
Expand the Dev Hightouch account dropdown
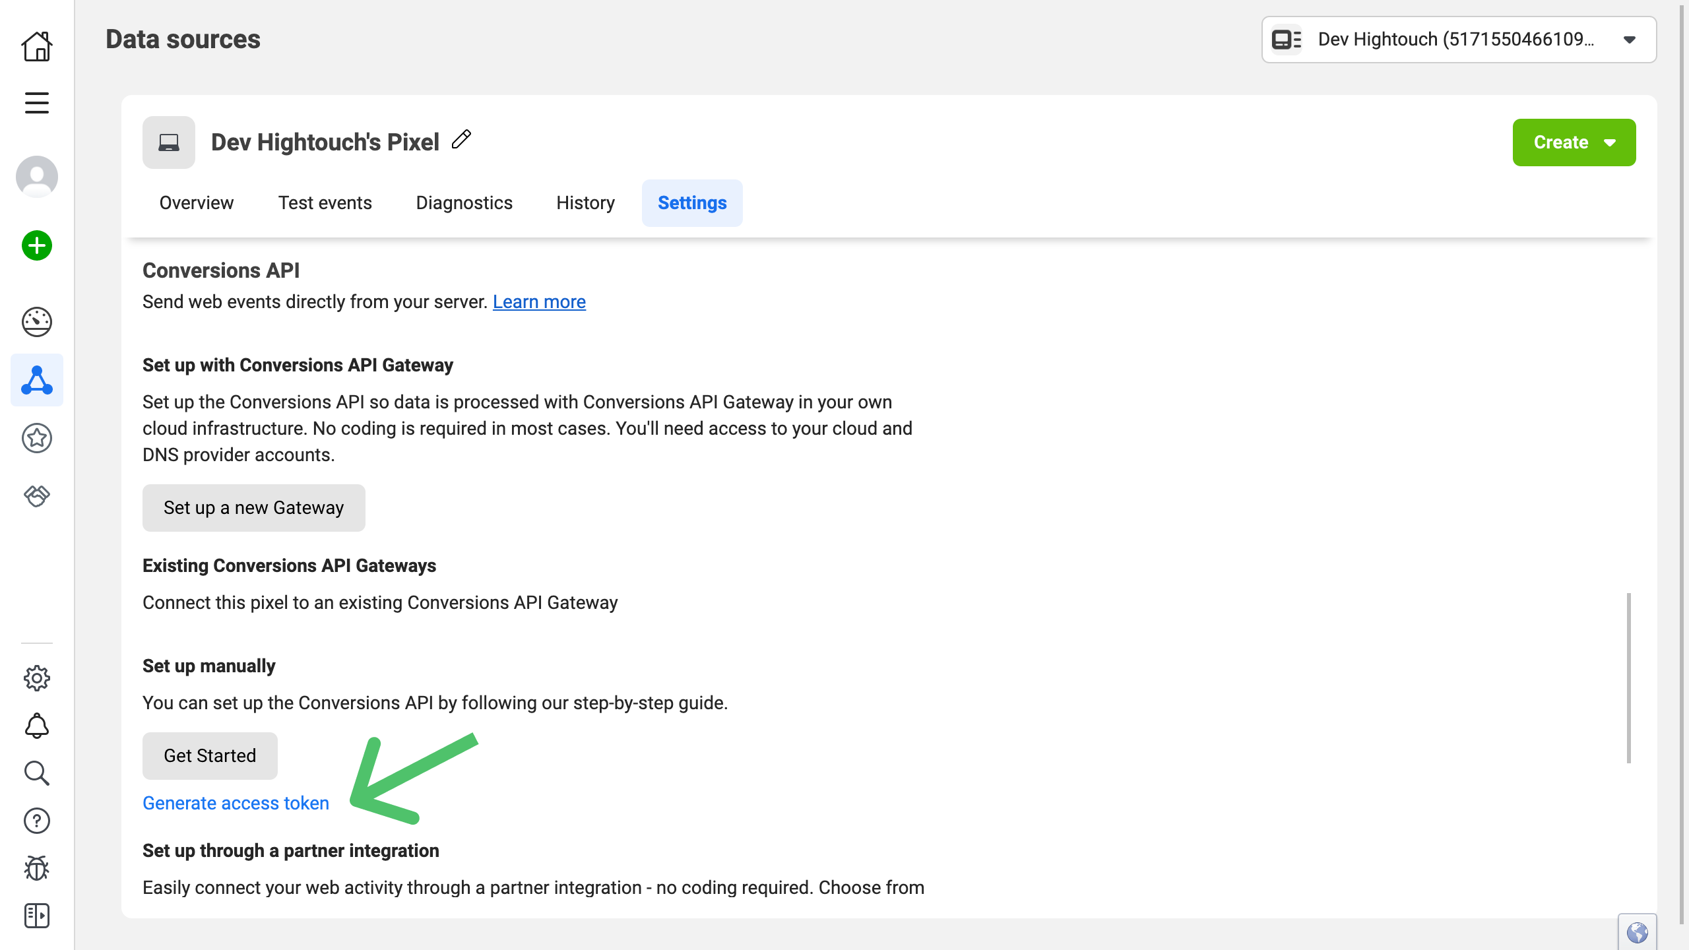pos(1629,40)
